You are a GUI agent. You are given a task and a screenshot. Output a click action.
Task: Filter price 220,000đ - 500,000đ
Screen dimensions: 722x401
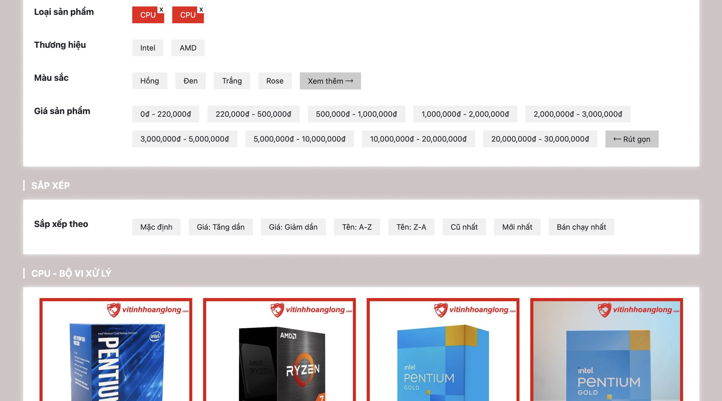click(x=253, y=114)
